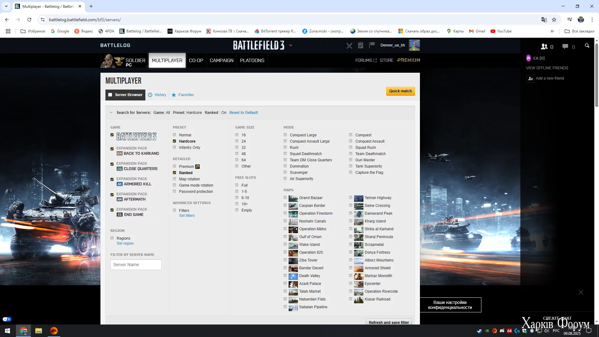
Task: Uncheck the Ranked detailed filter
Action: [175, 173]
